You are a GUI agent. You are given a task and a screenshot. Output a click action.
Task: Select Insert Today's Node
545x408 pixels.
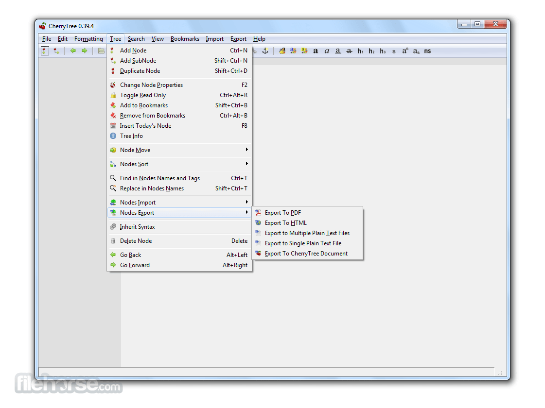click(179, 126)
